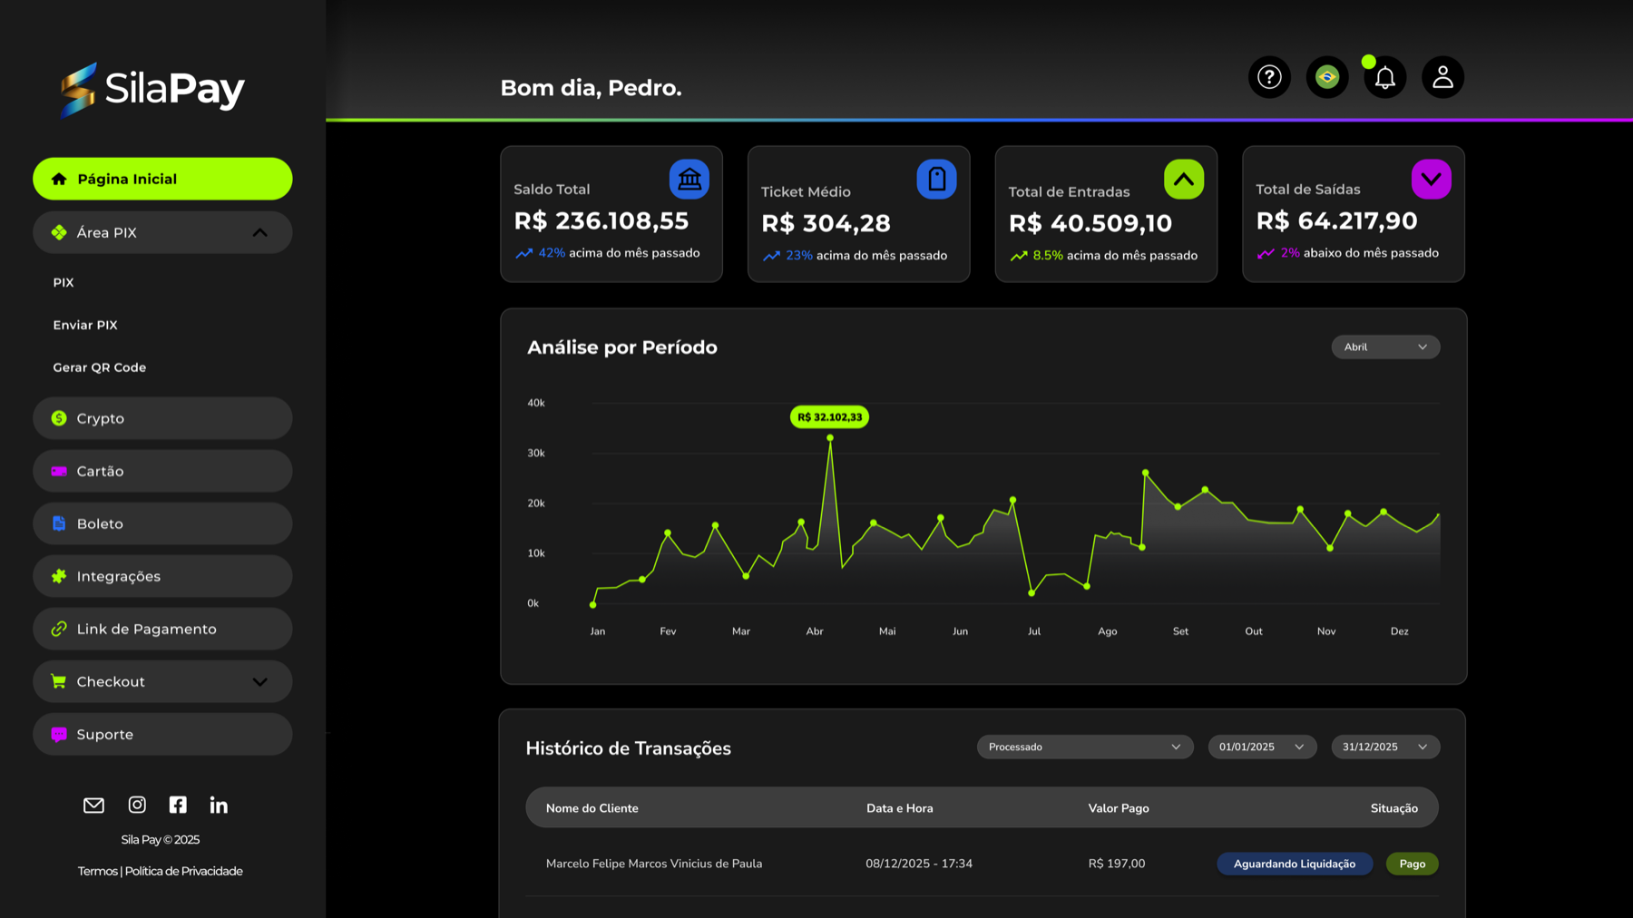Open the Instagram icon in sidebar footer
The image size is (1633, 918).
pyautogui.click(x=137, y=805)
